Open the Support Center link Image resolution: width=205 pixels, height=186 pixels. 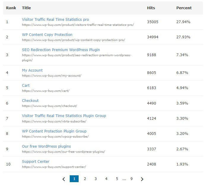tap(36, 162)
